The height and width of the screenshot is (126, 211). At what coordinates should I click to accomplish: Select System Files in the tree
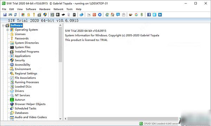[x=23, y=47]
